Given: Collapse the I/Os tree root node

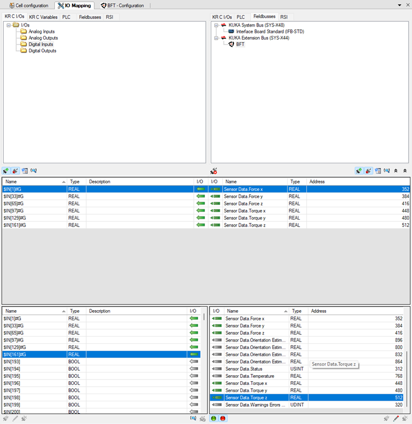Looking at the screenshot, I should pos(9,25).
